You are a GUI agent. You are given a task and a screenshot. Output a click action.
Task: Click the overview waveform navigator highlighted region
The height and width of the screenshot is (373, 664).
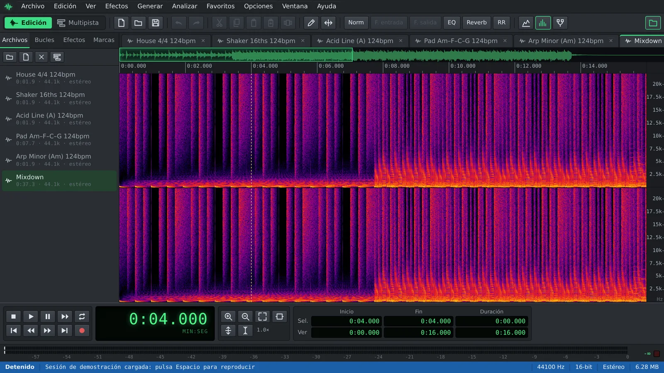tap(236, 55)
